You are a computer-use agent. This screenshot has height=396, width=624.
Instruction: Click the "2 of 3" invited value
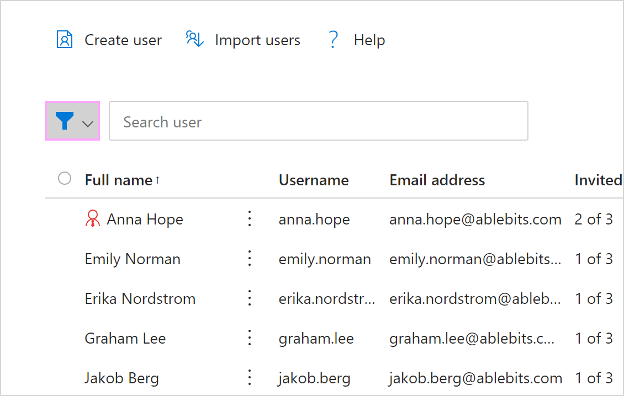click(594, 219)
